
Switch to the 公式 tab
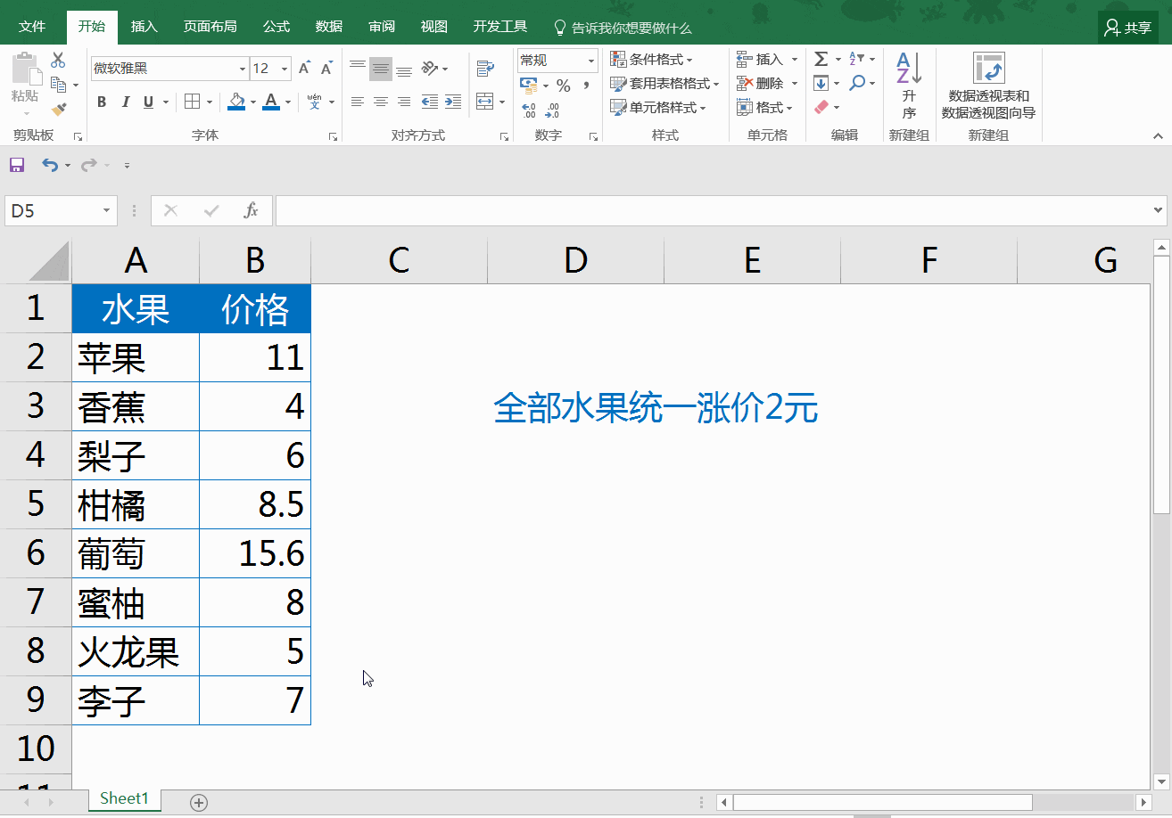[276, 27]
